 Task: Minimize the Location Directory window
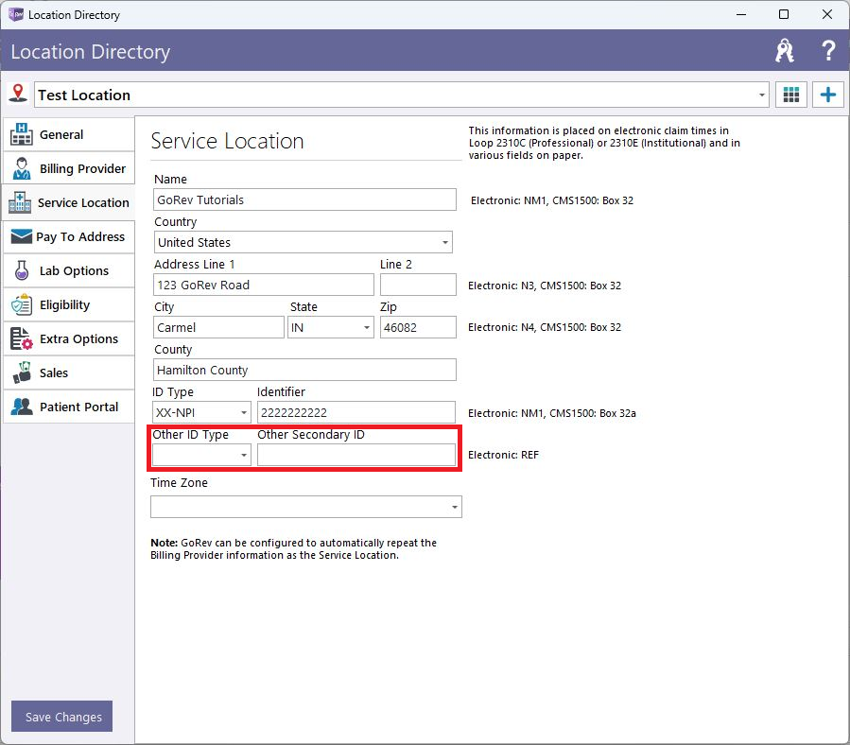[741, 14]
